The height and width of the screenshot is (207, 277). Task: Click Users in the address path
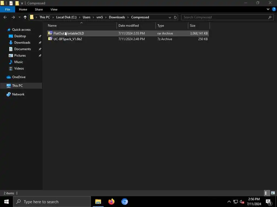tap(86, 17)
